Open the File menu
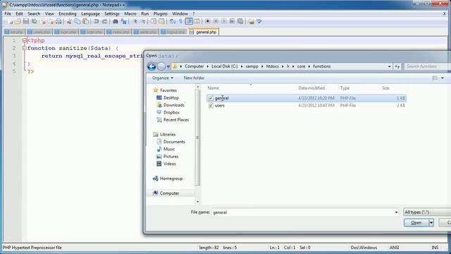 [8, 13]
